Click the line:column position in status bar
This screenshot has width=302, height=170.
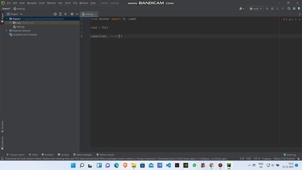click(x=242, y=159)
